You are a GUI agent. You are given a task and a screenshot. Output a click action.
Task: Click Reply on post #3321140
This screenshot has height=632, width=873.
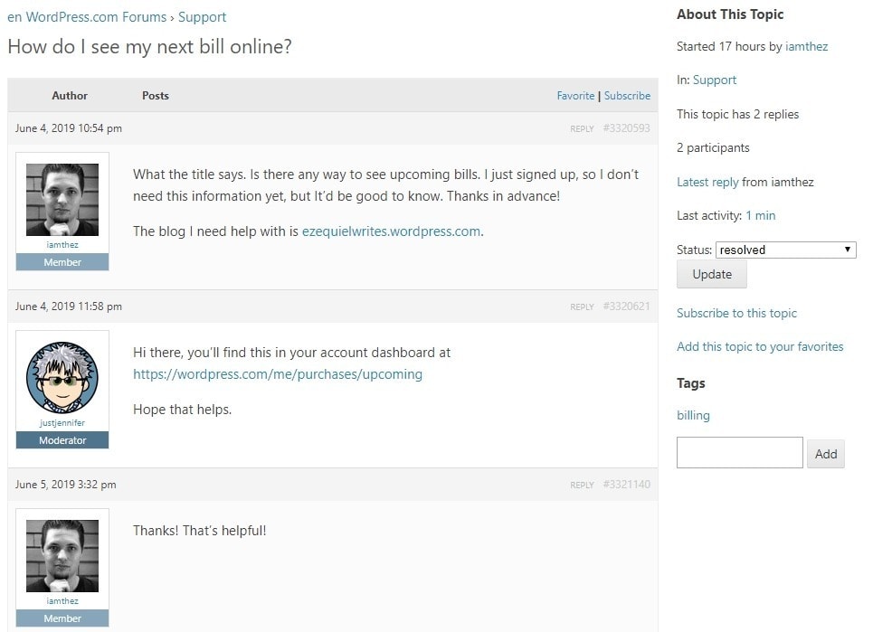pos(582,486)
